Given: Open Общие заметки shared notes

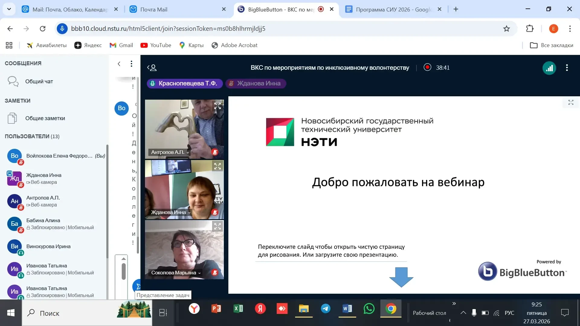Looking at the screenshot, I should click(x=45, y=118).
